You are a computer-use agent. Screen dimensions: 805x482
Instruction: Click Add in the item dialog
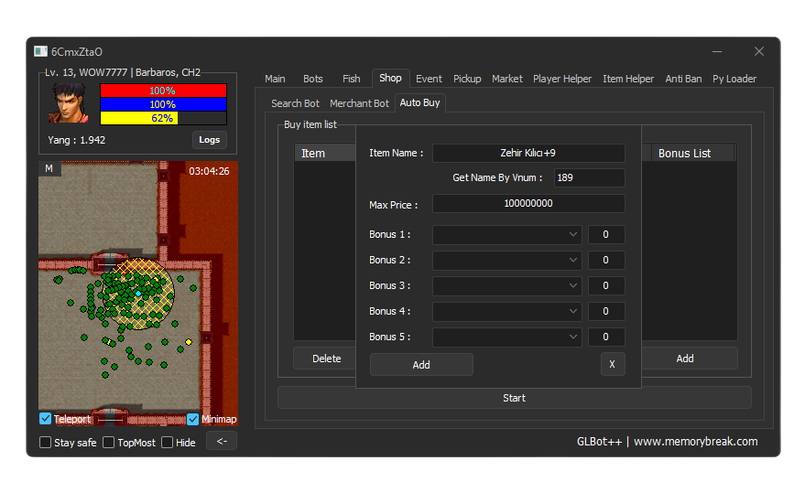(421, 365)
